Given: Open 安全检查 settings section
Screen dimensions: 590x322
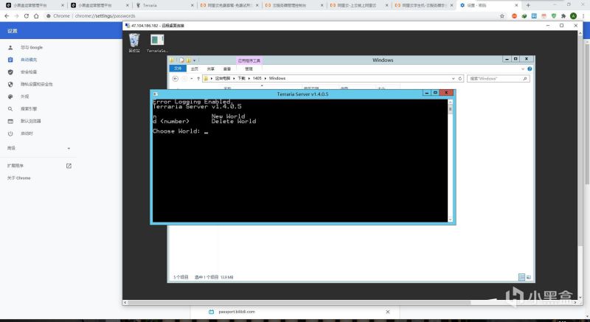Looking at the screenshot, I should pos(29,72).
